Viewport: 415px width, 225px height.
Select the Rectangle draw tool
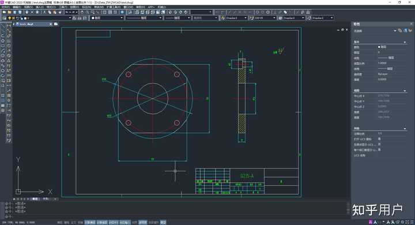3,46
